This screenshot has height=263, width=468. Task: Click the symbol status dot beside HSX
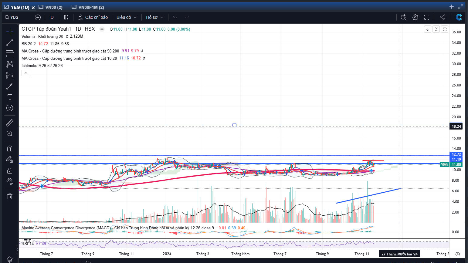pos(102,29)
